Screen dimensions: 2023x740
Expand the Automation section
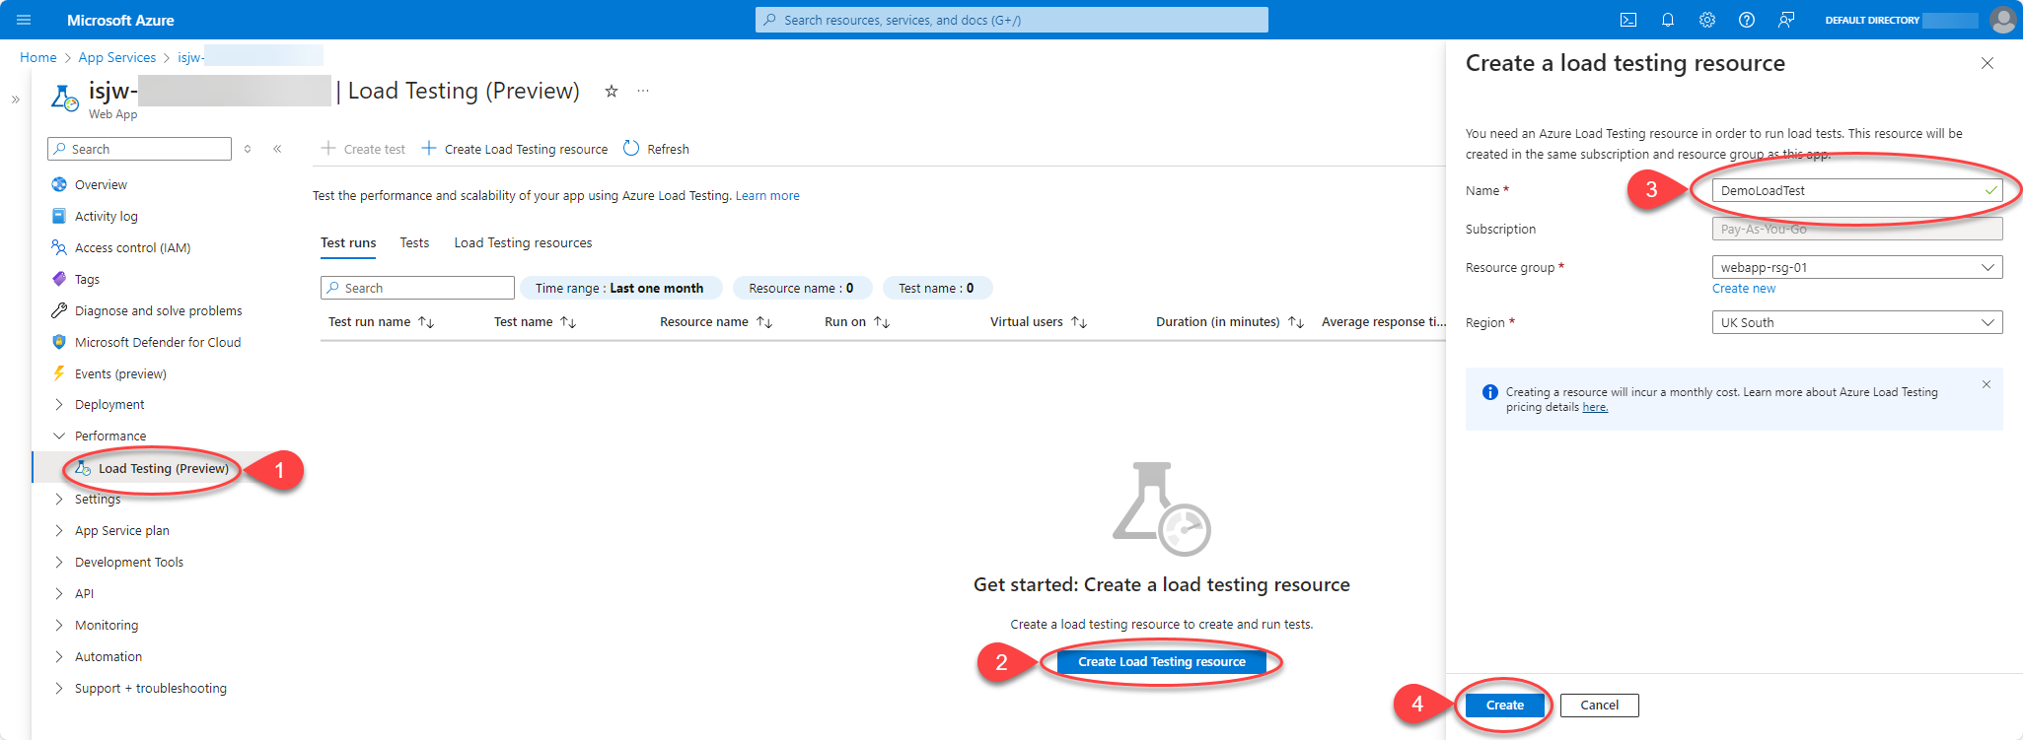coord(59,656)
